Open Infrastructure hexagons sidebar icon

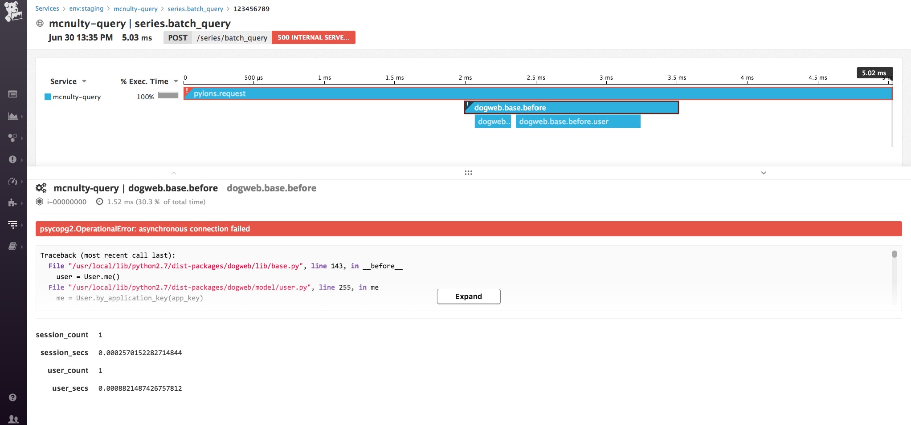click(x=13, y=138)
